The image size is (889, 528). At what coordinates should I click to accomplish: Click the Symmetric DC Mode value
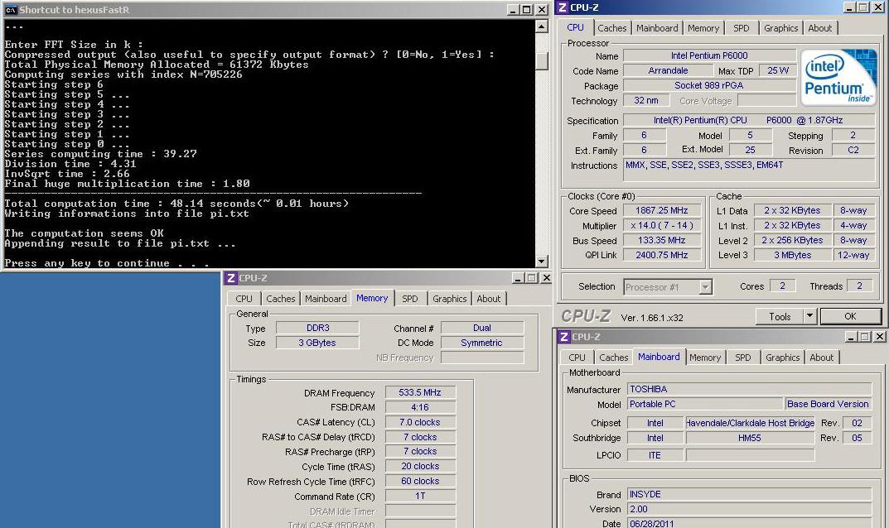(x=482, y=343)
